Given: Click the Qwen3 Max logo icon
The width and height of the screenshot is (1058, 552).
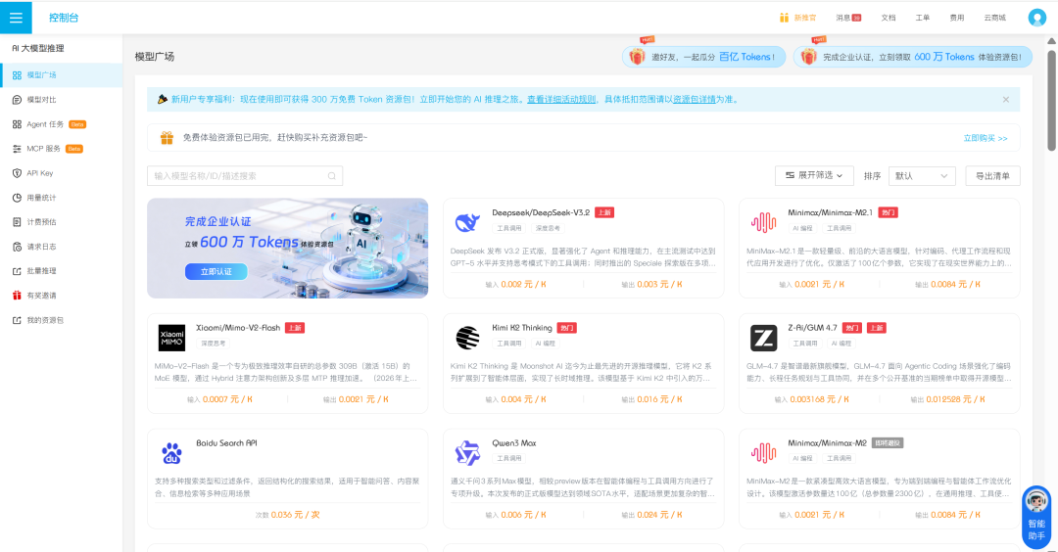Looking at the screenshot, I should [x=467, y=453].
